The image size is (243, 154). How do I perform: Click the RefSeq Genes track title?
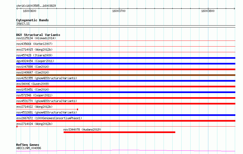[x=28, y=145]
